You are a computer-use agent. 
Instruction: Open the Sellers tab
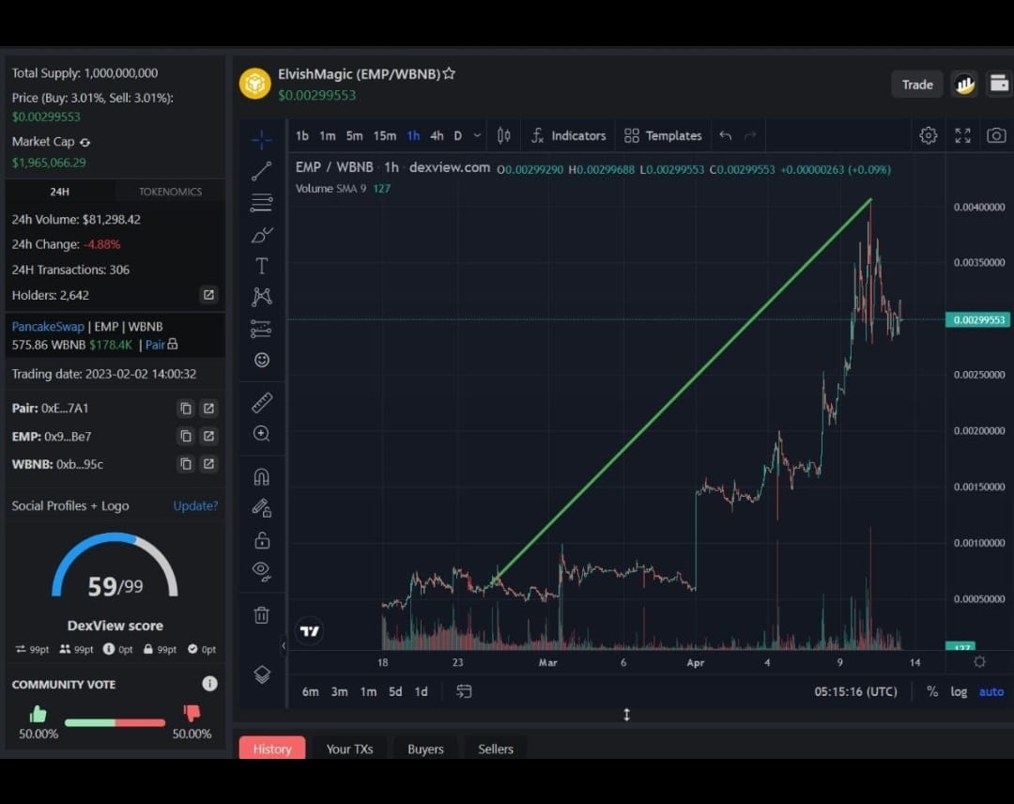[496, 749]
